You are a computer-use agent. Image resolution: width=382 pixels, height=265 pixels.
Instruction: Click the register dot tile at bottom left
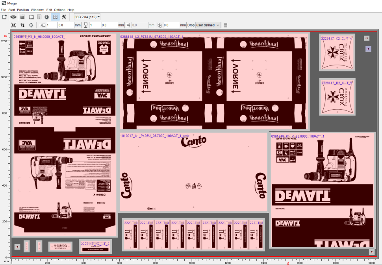tap(17, 247)
